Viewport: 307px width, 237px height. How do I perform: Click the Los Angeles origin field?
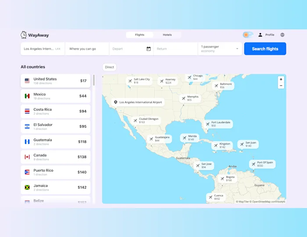(x=43, y=49)
